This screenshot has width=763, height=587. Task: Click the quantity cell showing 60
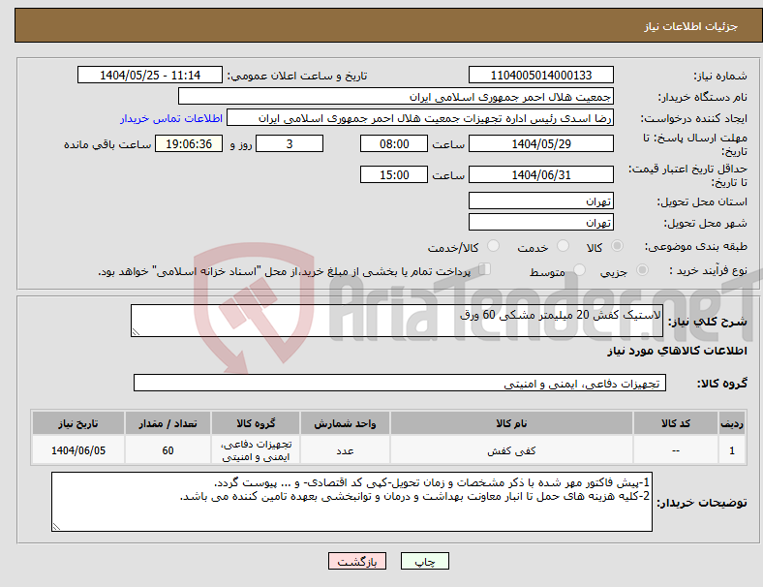(x=168, y=450)
